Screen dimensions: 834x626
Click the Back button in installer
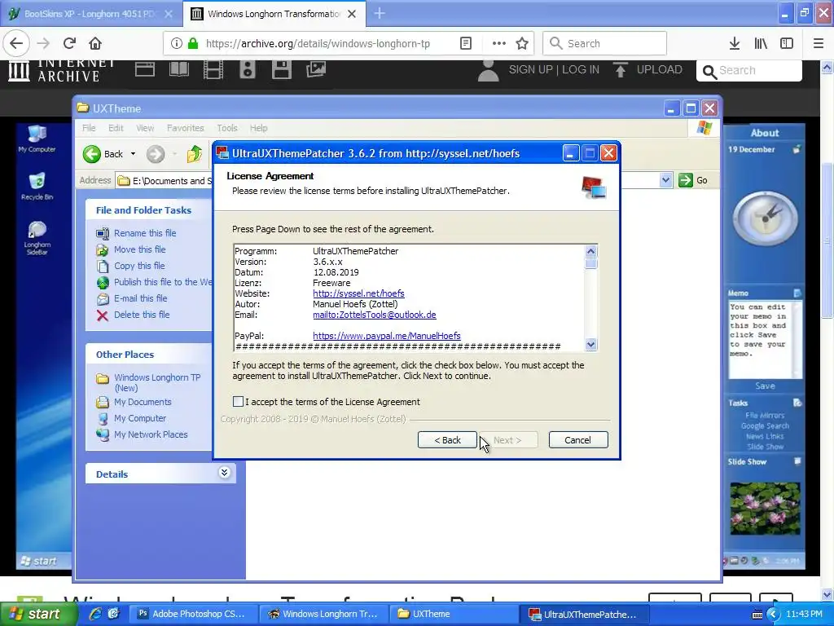pos(447,440)
